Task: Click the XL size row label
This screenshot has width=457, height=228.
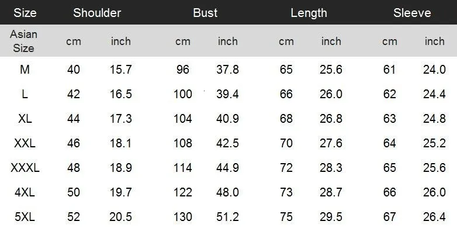Action: [25, 119]
